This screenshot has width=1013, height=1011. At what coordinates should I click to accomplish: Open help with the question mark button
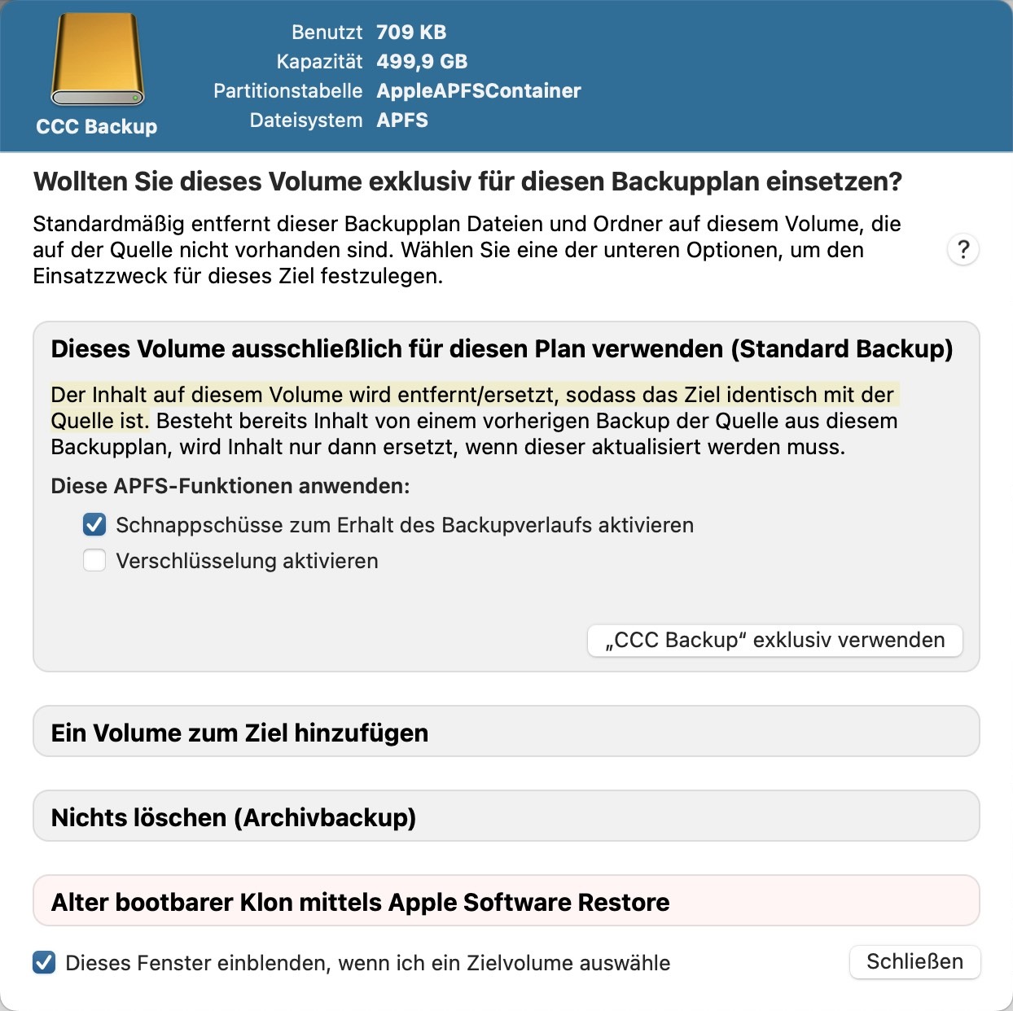[x=963, y=249]
